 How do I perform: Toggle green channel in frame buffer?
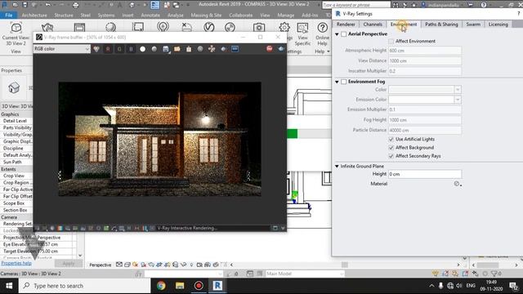coord(119,49)
